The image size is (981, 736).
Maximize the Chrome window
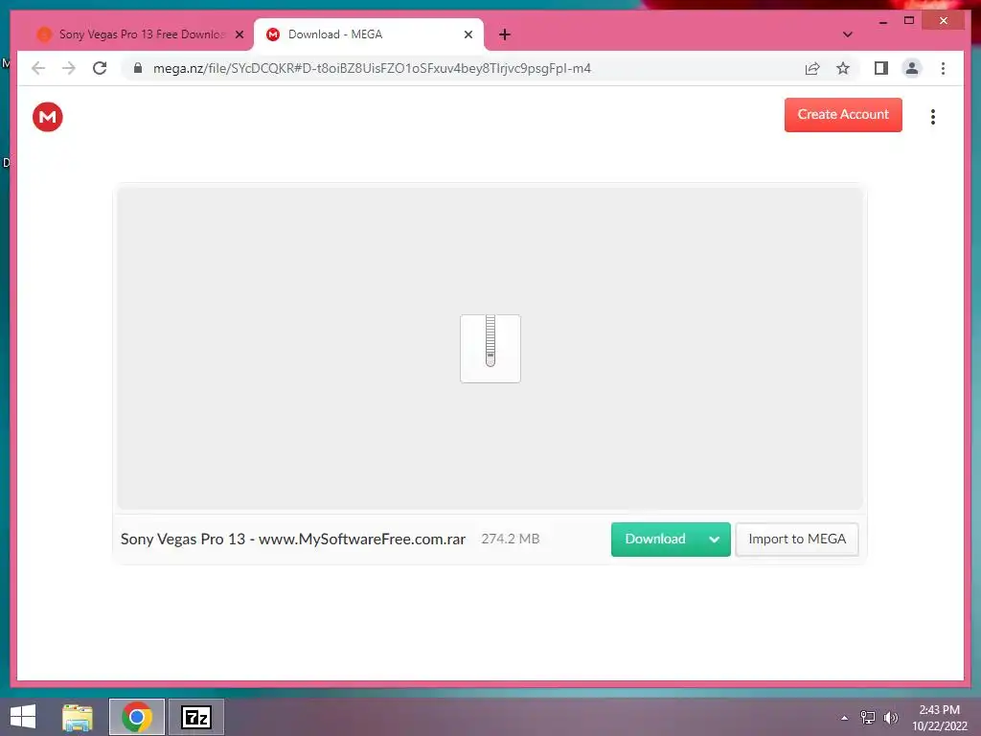tap(909, 21)
